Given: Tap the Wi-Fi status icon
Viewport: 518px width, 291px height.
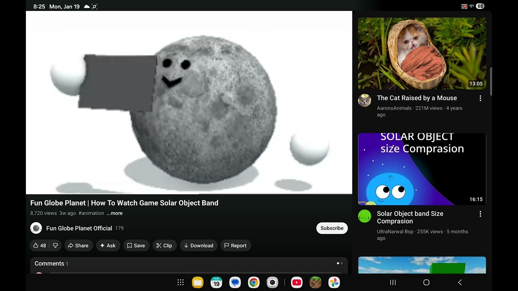Looking at the screenshot, I should click(x=472, y=6).
